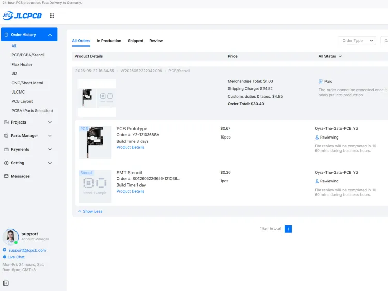Switch to the All Orders tab
Viewport: 388px width, 291px height.
81,41
